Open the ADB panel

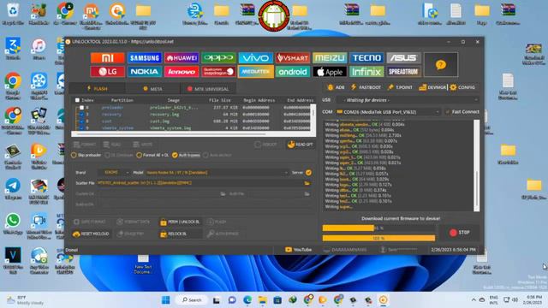point(336,87)
